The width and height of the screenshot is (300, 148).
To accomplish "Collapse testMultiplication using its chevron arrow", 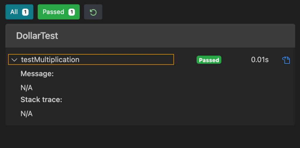I will (14, 60).
